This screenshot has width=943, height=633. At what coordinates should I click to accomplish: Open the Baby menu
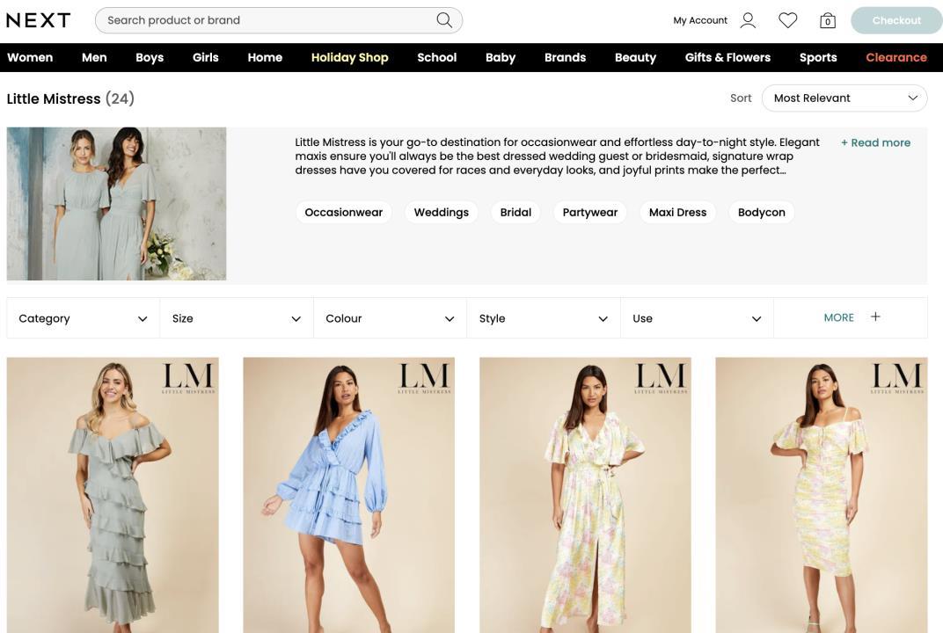[x=501, y=58]
